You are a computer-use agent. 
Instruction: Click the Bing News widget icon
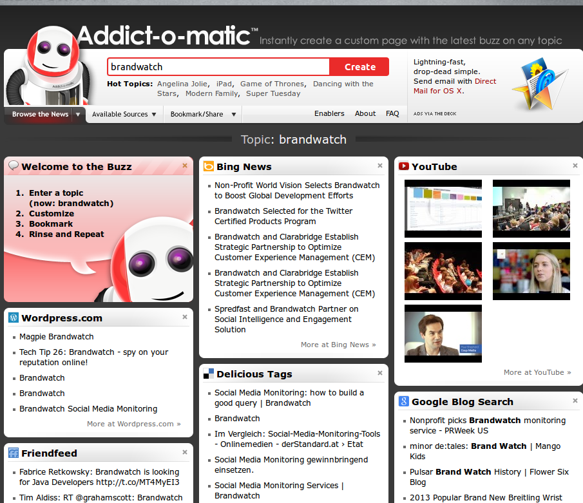[209, 166]
